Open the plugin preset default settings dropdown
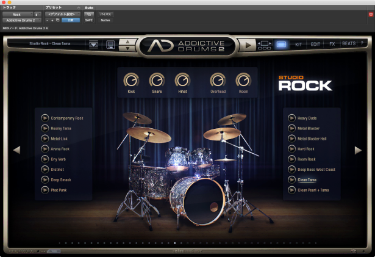The height and width of the screenshot is (257, 375). [62, 13]
